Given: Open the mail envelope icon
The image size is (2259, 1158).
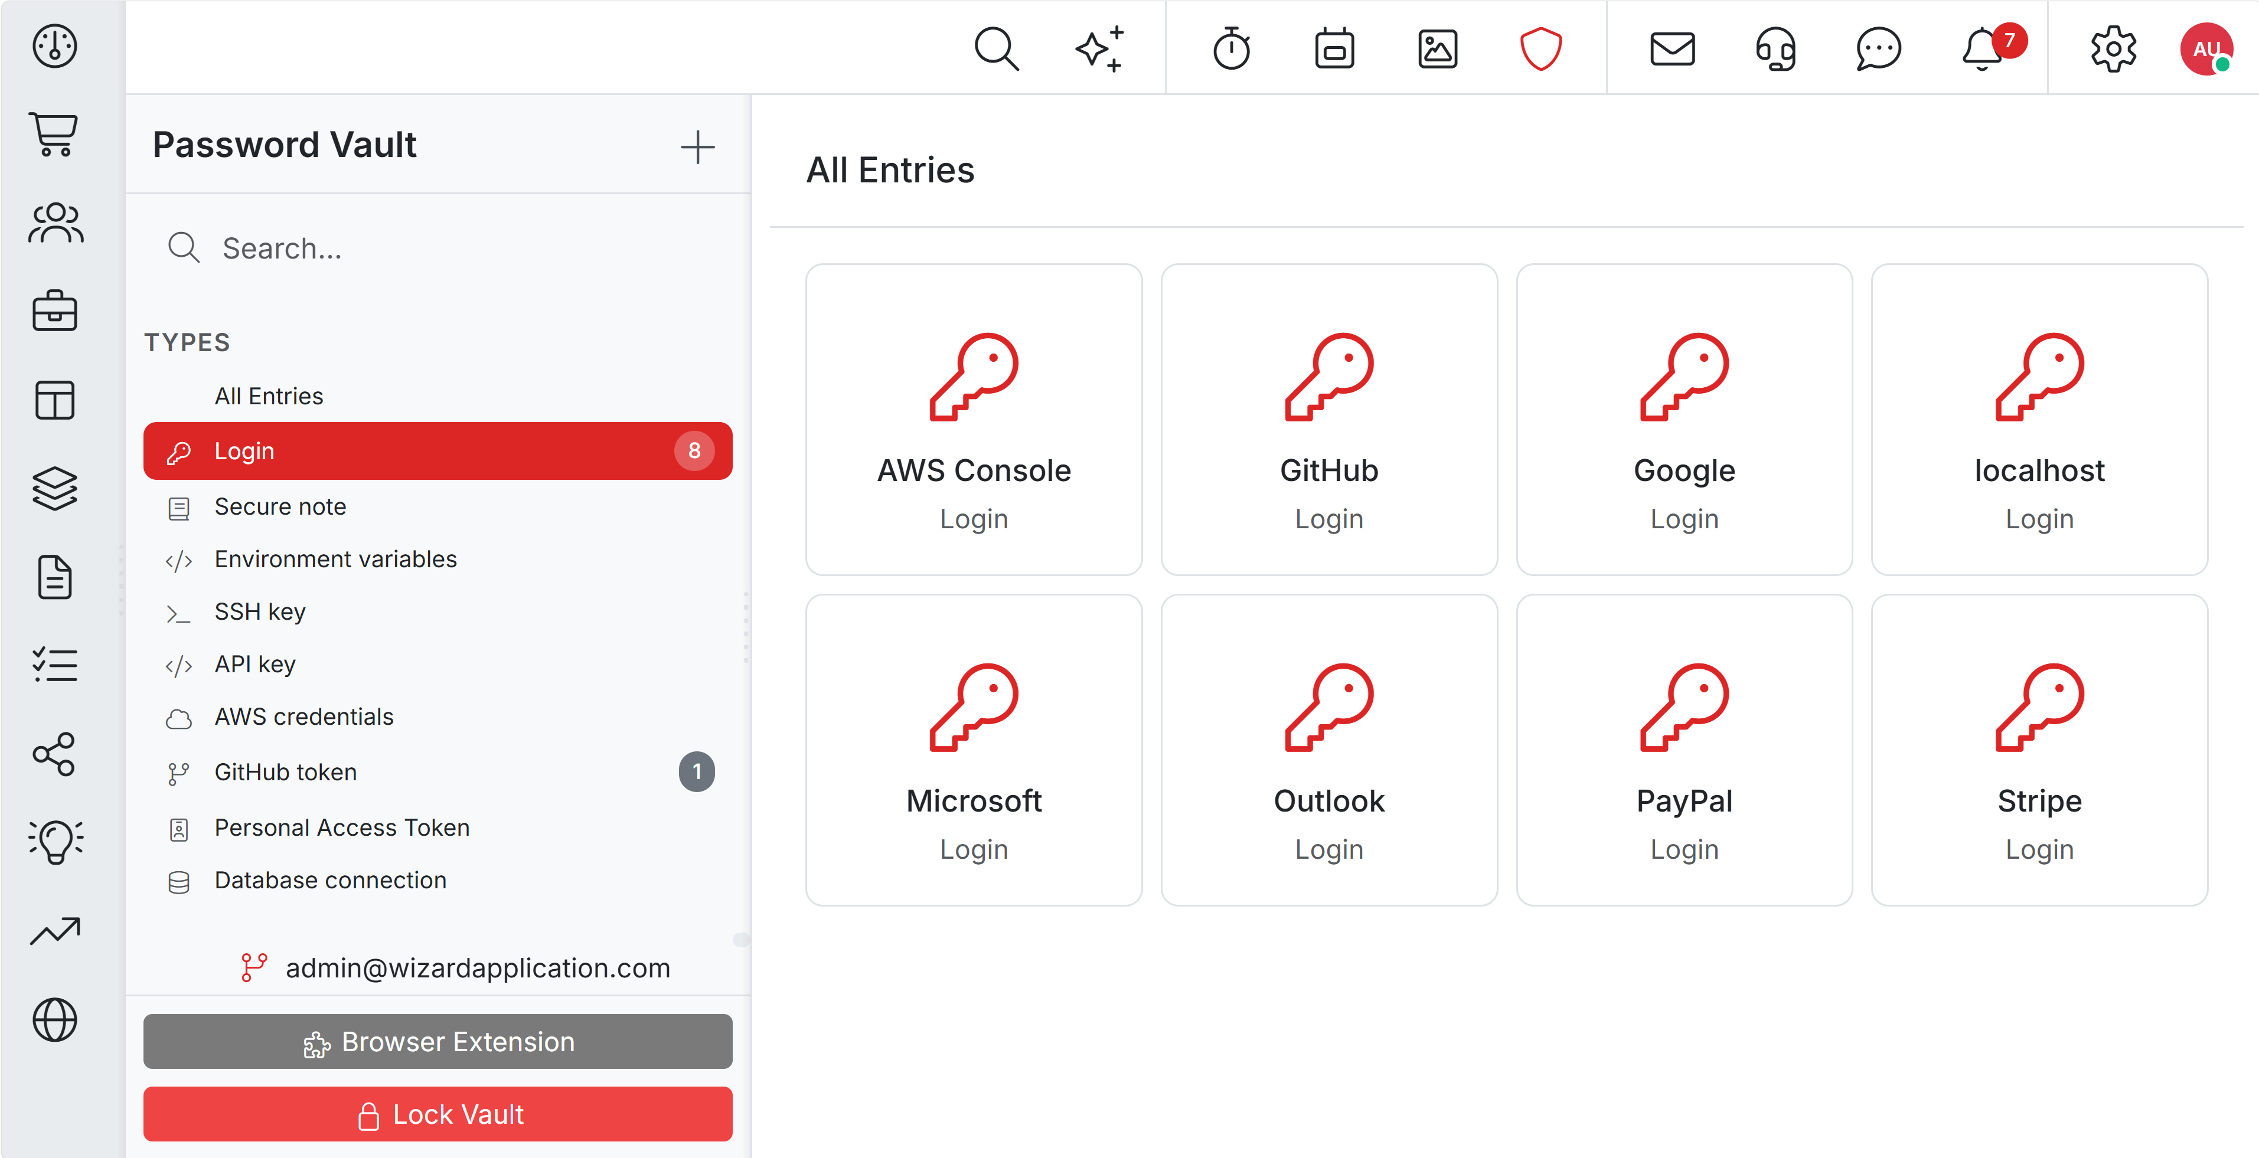Looking at the screenshot, I should (1672, 48).
